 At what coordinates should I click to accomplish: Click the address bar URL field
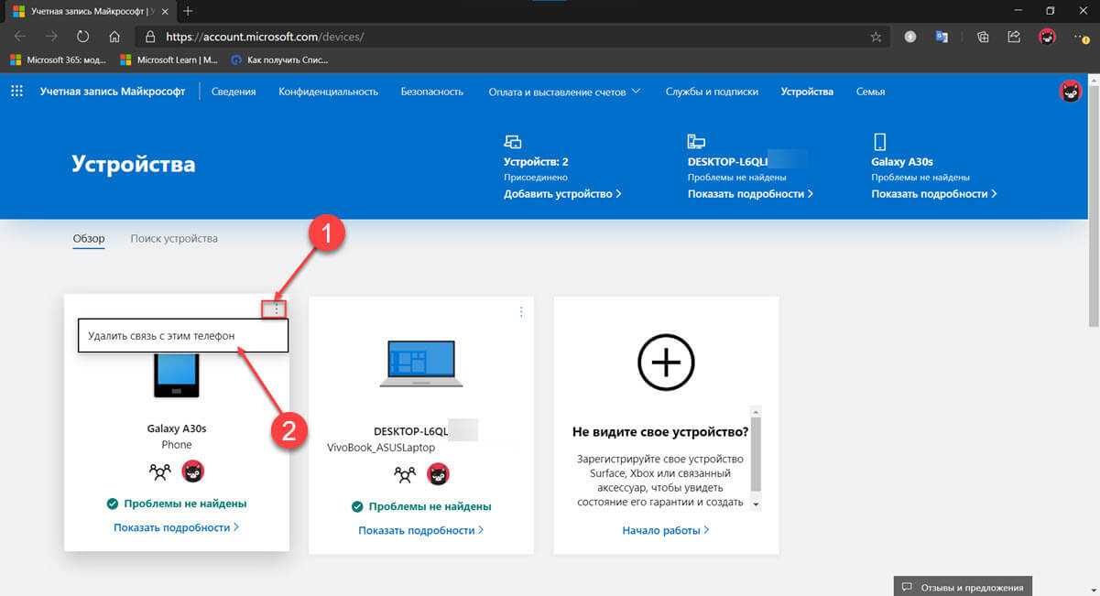point(504,37)
